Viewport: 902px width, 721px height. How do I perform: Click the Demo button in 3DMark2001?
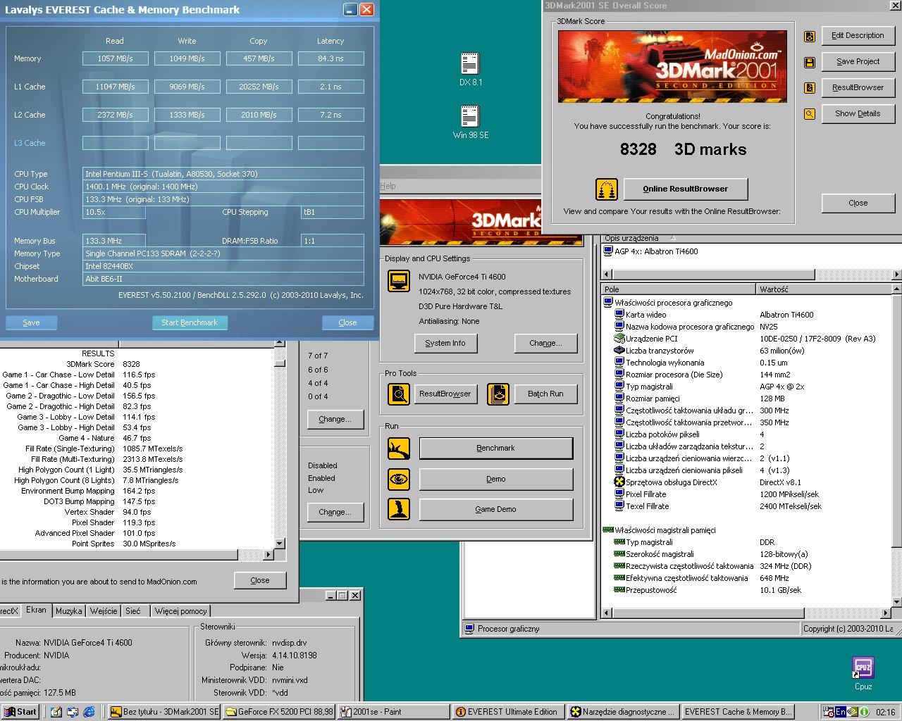496,479
